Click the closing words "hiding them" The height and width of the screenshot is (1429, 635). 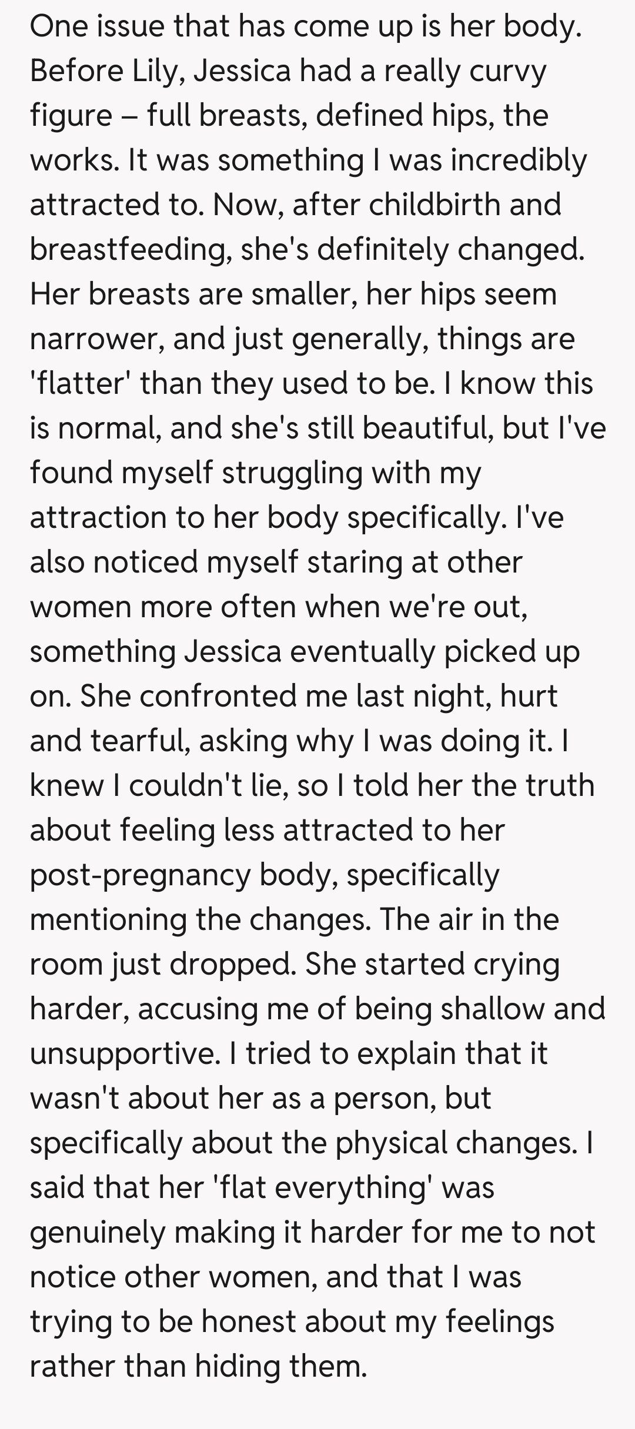point(281,1366)
